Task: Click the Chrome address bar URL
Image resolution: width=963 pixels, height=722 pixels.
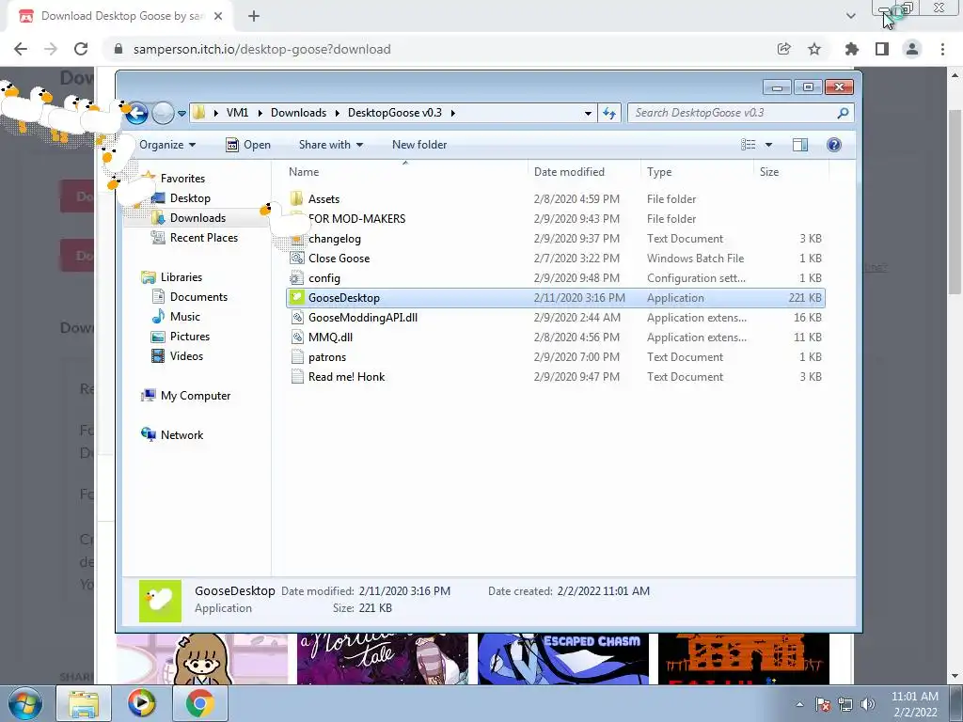Action: tap(261, 49)
